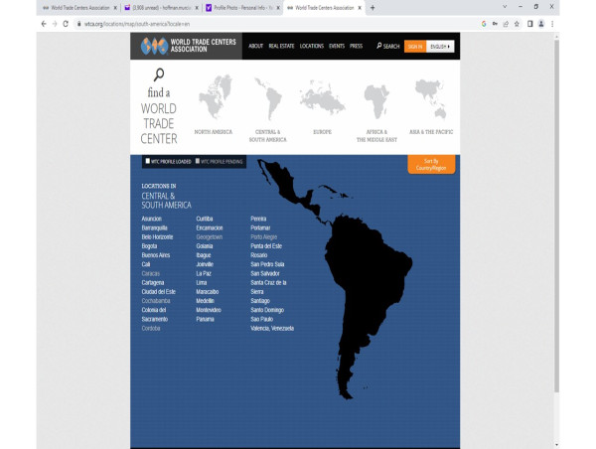
Task: Open the Asuncion location link
Action: 152,219
